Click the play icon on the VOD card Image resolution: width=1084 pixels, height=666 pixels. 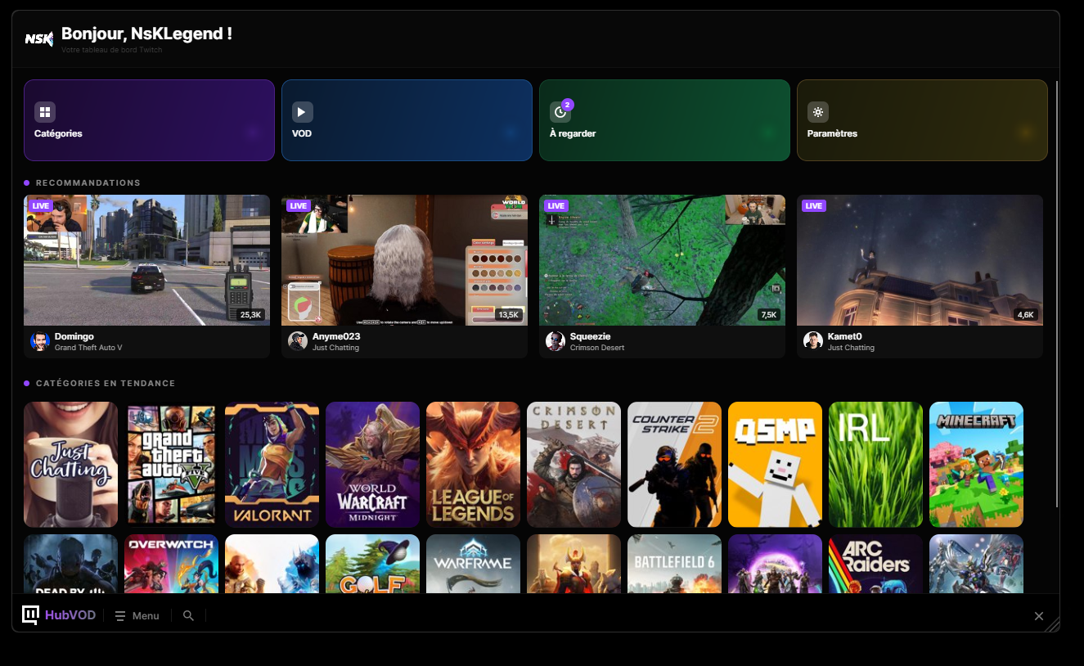[x=303, y=110]
